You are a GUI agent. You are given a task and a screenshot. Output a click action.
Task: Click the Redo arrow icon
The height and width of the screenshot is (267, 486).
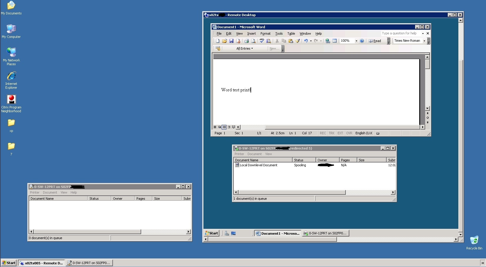pyautogui.click(x=316, y=41)
